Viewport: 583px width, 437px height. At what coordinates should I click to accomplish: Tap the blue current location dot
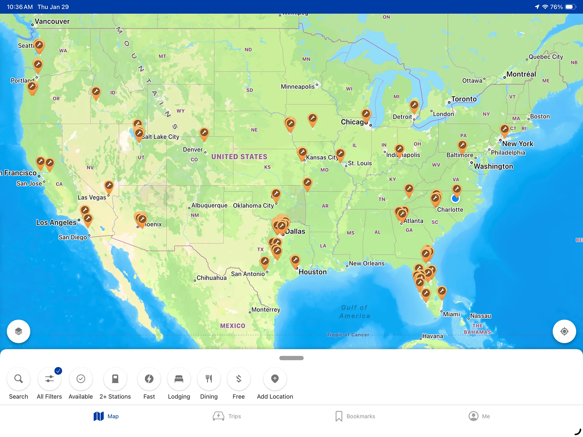coord(455,199)
